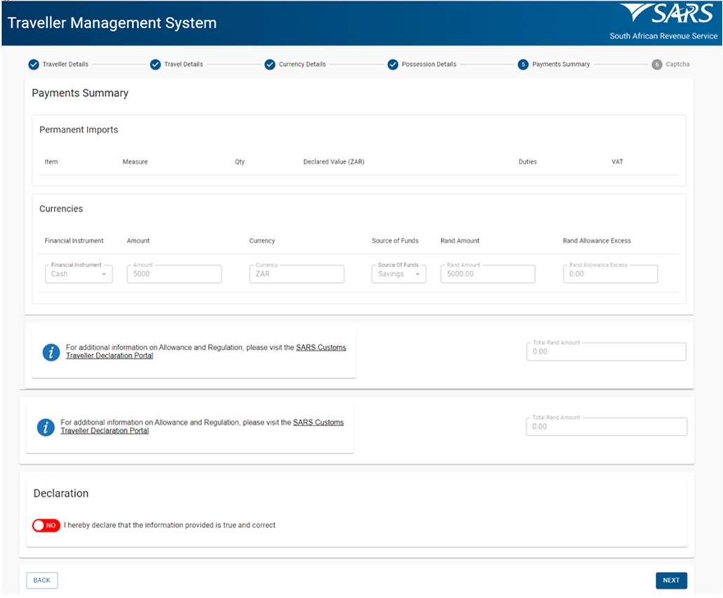Screen dimensions: 723x598
Task: Click the Captcha step 6 icon
Action: pyautogui.click(x=656, y=64)
